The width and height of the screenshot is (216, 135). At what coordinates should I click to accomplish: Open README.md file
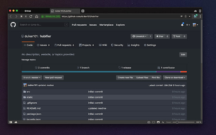click(x=33, y=108)
